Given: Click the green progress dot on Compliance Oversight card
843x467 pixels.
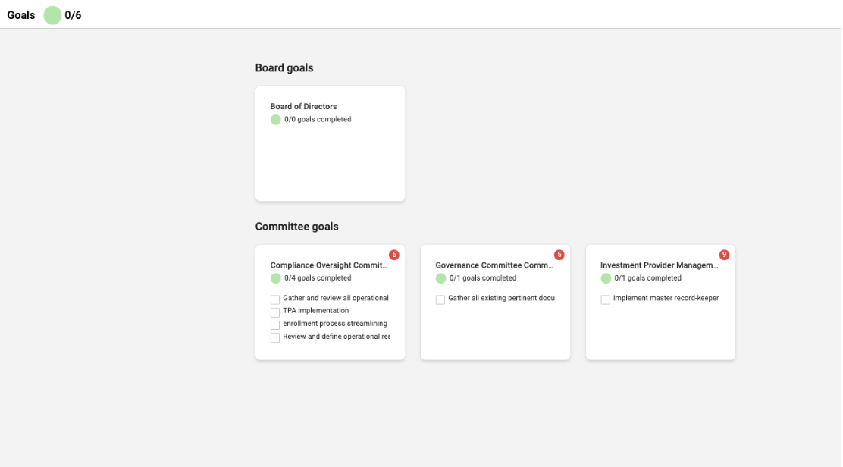Looking at the screenshot, I should pyautogui.click(x=275, y=278).
